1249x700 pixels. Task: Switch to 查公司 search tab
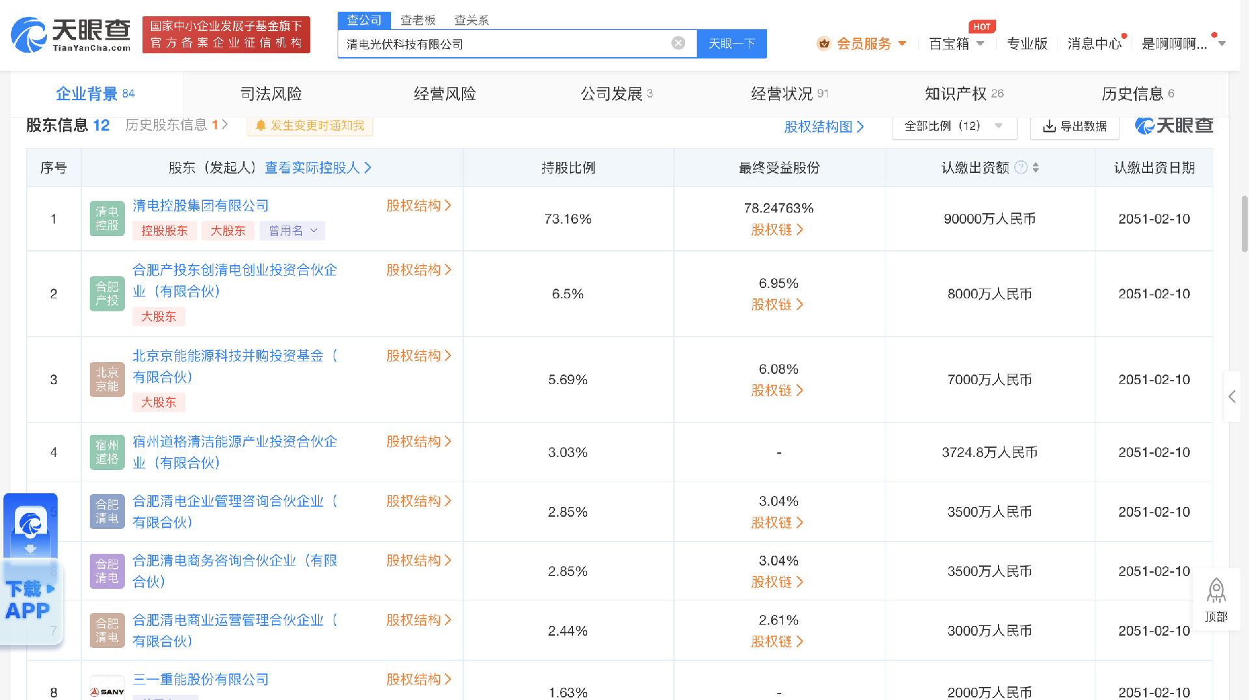point(364,20)
